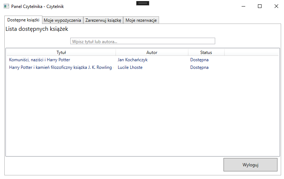
Task: Click author Lucile Lhoste cell
Action: click(x=130, y=67)
